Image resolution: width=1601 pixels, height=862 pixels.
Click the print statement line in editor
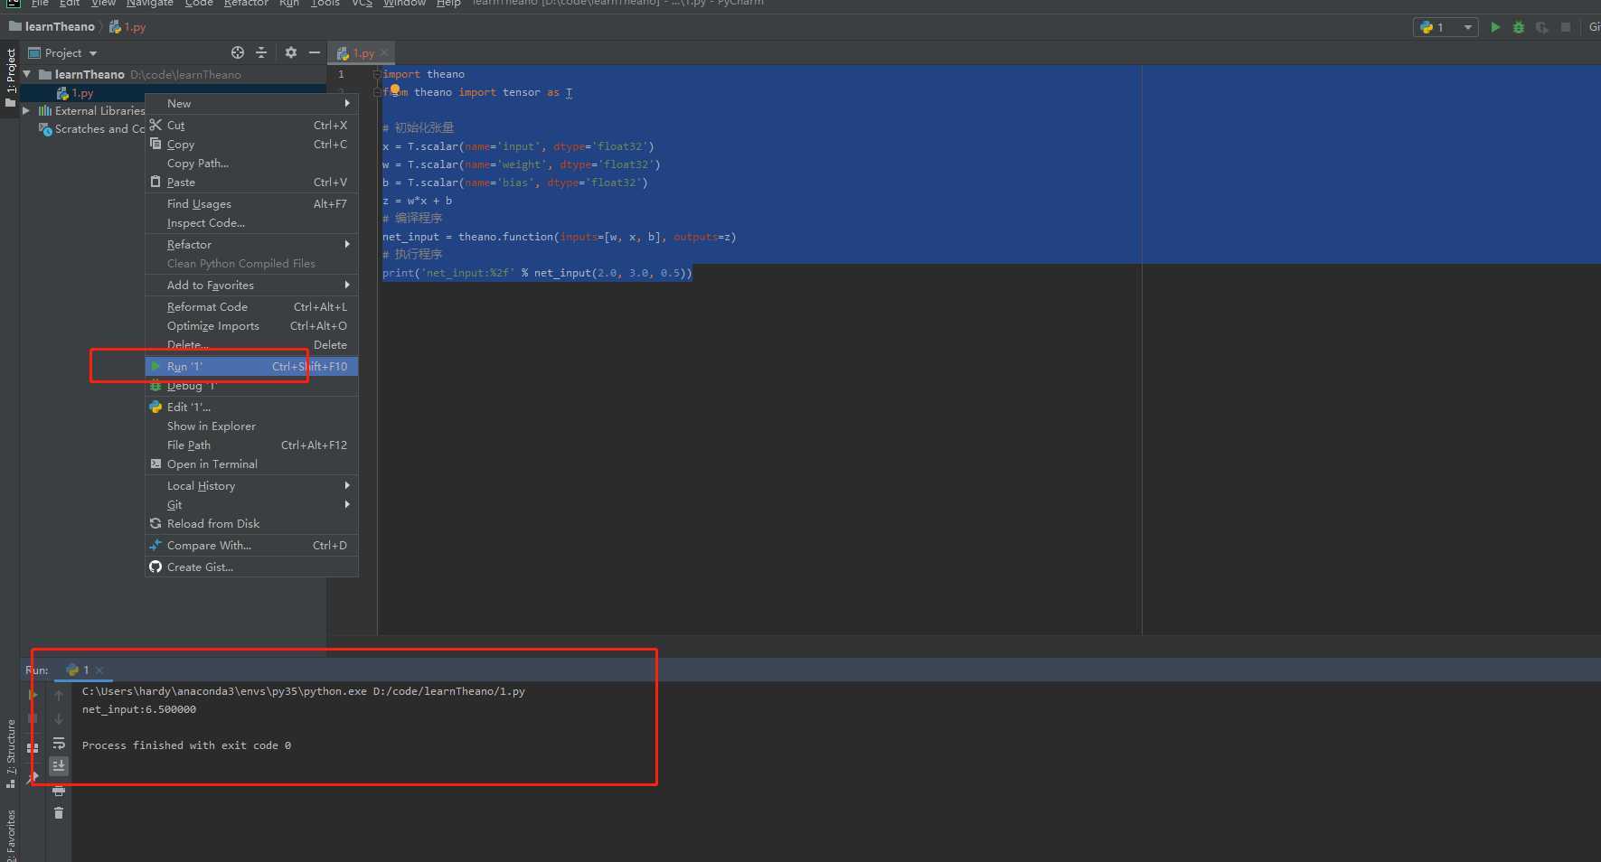pos(537,273)
